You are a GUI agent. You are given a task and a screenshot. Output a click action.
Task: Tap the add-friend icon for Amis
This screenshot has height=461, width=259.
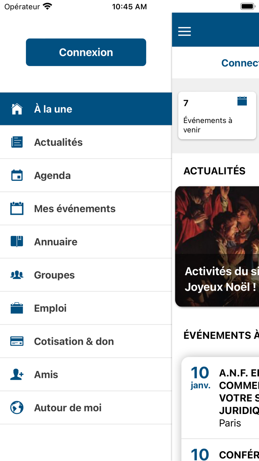point(17,374)
